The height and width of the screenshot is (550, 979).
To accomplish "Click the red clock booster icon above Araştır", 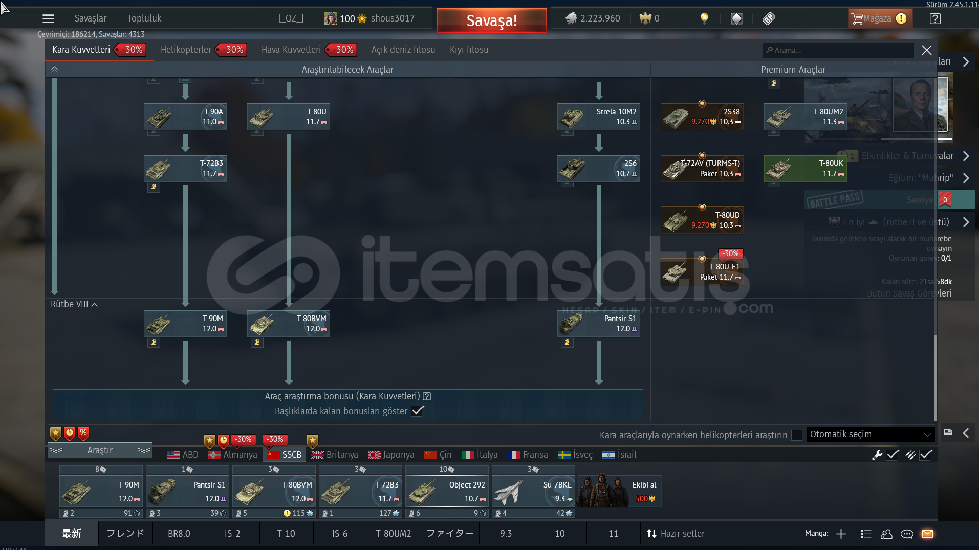I will [x=70, y=434].
